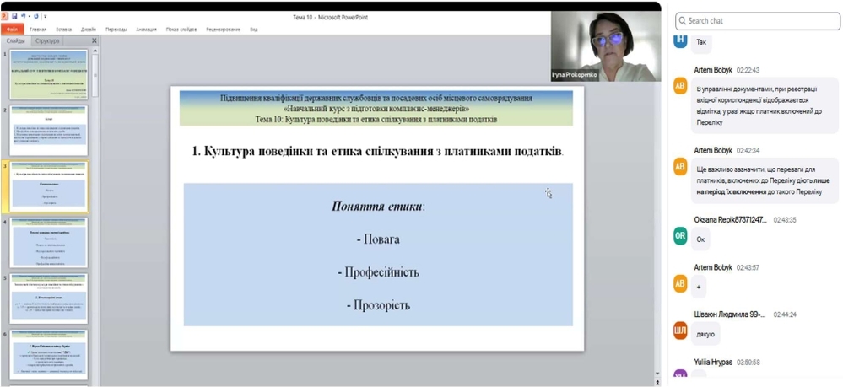
Task: Open the orange Файл menu
Action: point(12,29)
